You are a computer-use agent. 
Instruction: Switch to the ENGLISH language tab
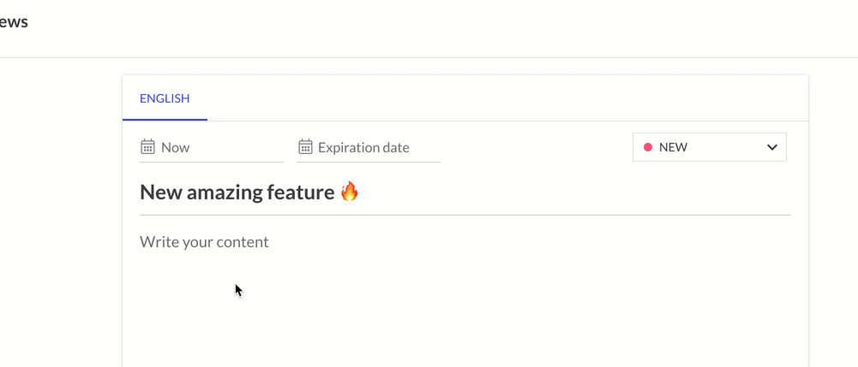[165, 99]
